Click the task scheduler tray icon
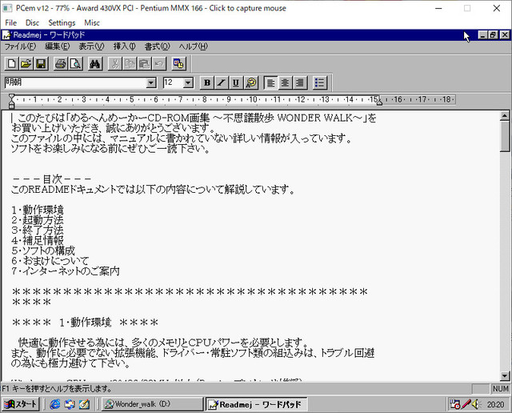Viewport: 512px width, 413px height. tap(455, 404)
